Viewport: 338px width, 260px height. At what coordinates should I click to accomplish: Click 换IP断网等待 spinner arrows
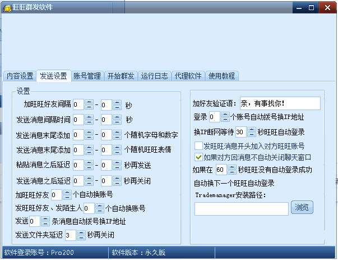coord(251,132)
